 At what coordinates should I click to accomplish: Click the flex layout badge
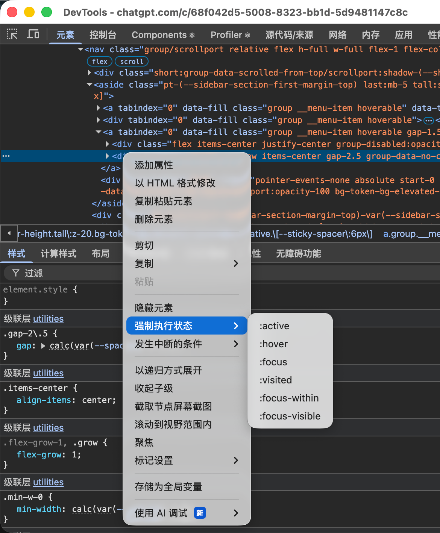(100, 61)
